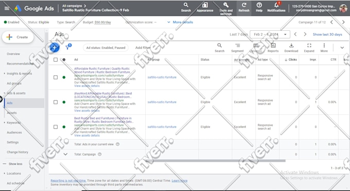350x191 pixels.
Task: Expand Total: Campaign row chevron
Action: [x=65, y=154]
